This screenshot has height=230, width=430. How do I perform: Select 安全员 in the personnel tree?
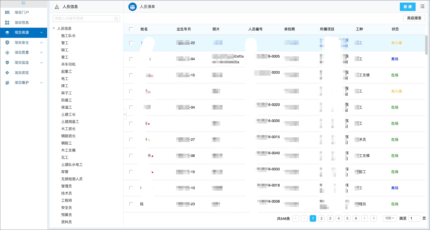click(66, 208)
